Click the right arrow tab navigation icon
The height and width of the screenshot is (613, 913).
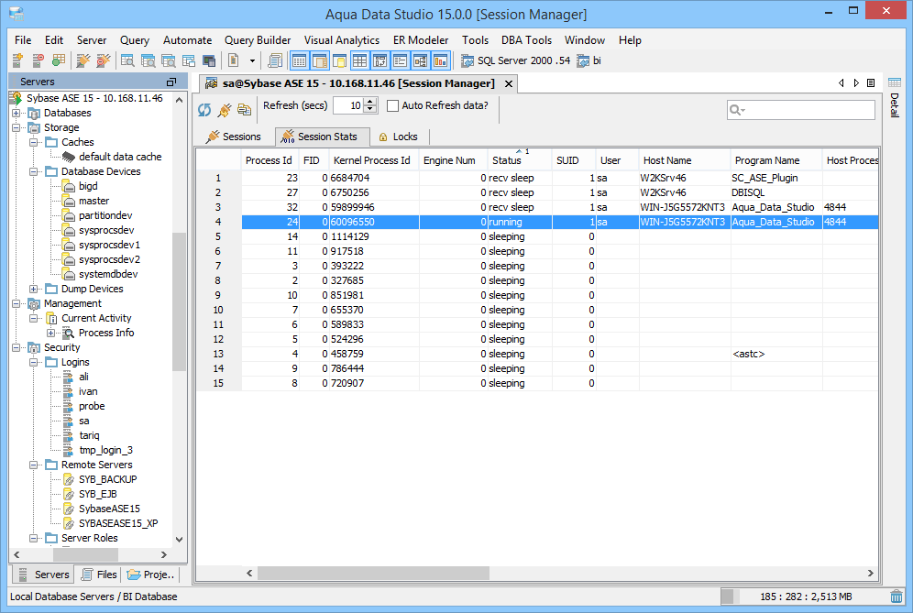(856, 83)
